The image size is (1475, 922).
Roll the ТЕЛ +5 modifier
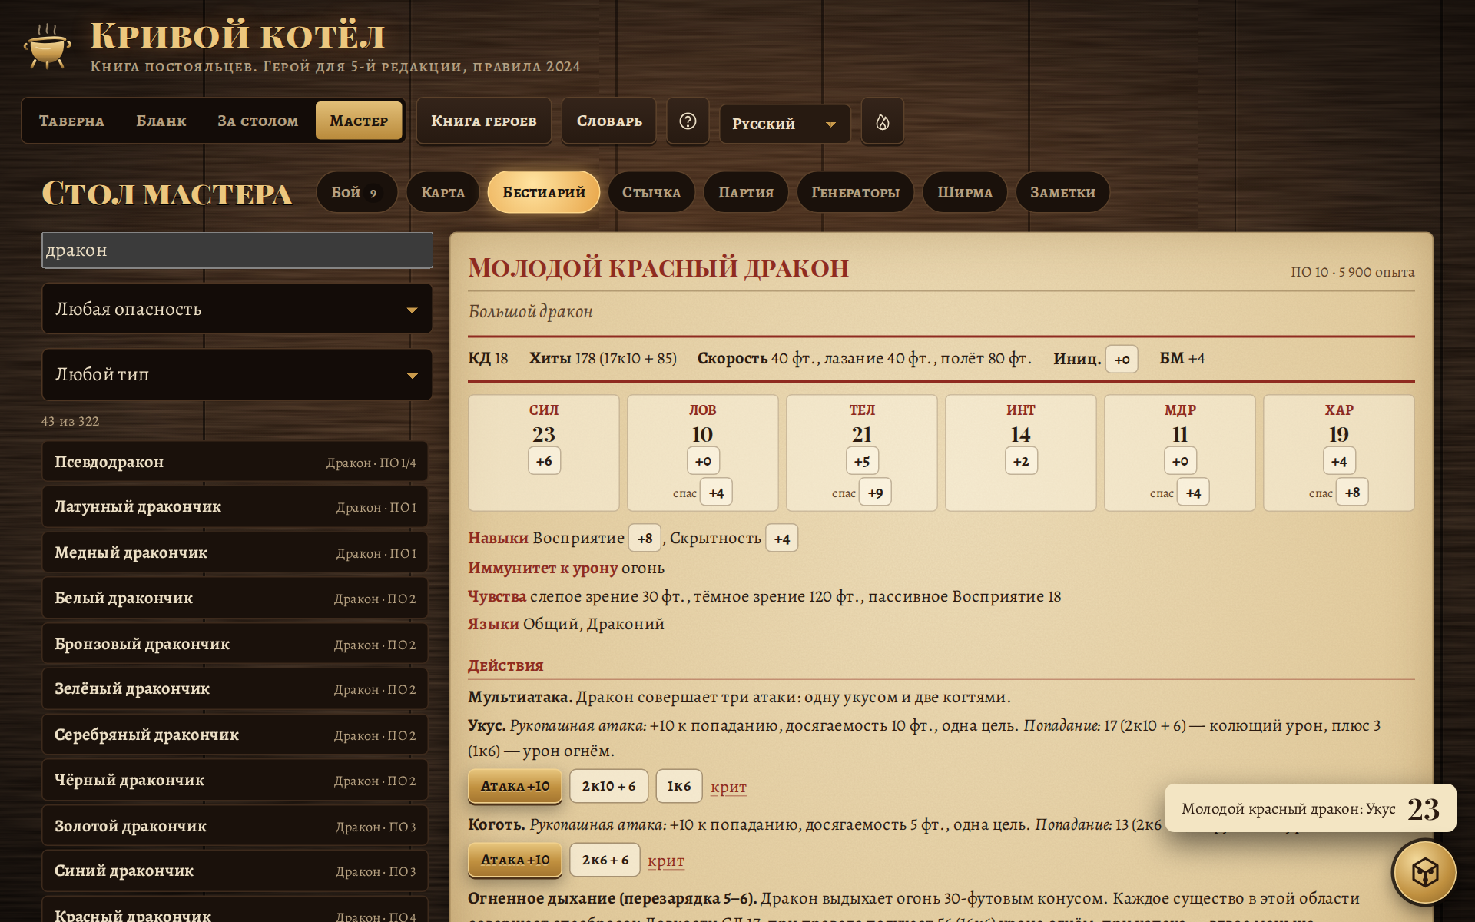click(x=862, y=461)
